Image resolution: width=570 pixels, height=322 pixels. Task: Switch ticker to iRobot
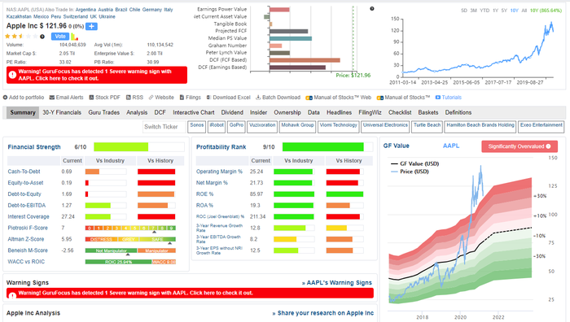point(217,126)
